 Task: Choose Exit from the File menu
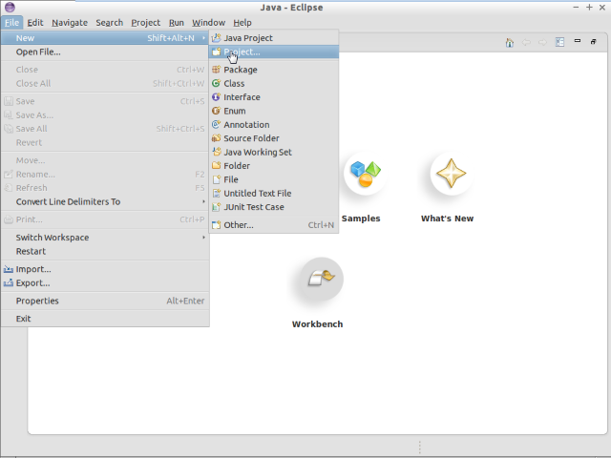tap(105, 319)
